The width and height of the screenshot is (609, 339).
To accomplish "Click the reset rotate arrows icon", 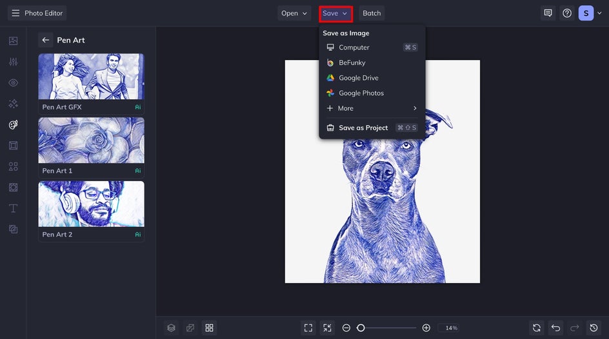I will (536, 328).
